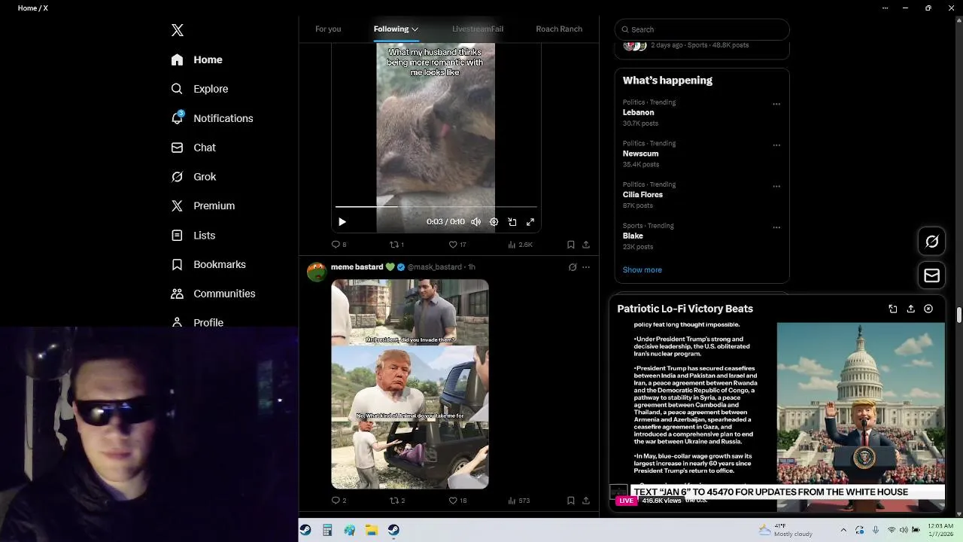Open Lists from the sidebar
The image size is (963, 542).
(193, 235)
